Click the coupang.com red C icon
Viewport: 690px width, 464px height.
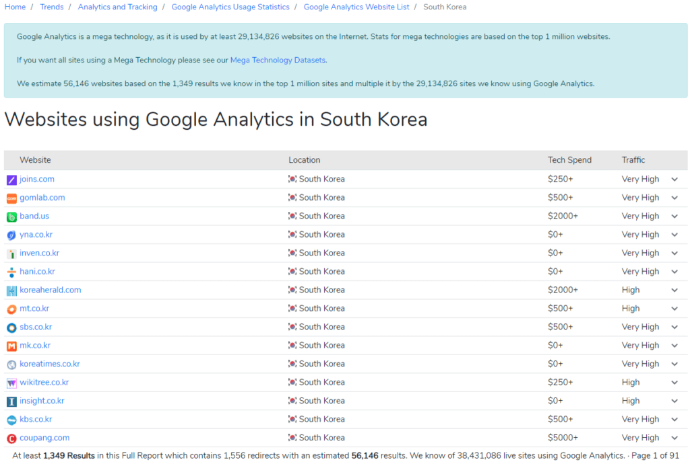coord(11,438)
